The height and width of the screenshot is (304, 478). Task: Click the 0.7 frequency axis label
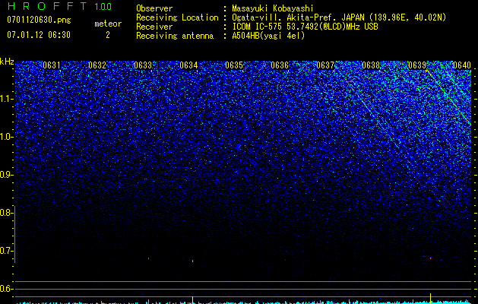[6, 251]
